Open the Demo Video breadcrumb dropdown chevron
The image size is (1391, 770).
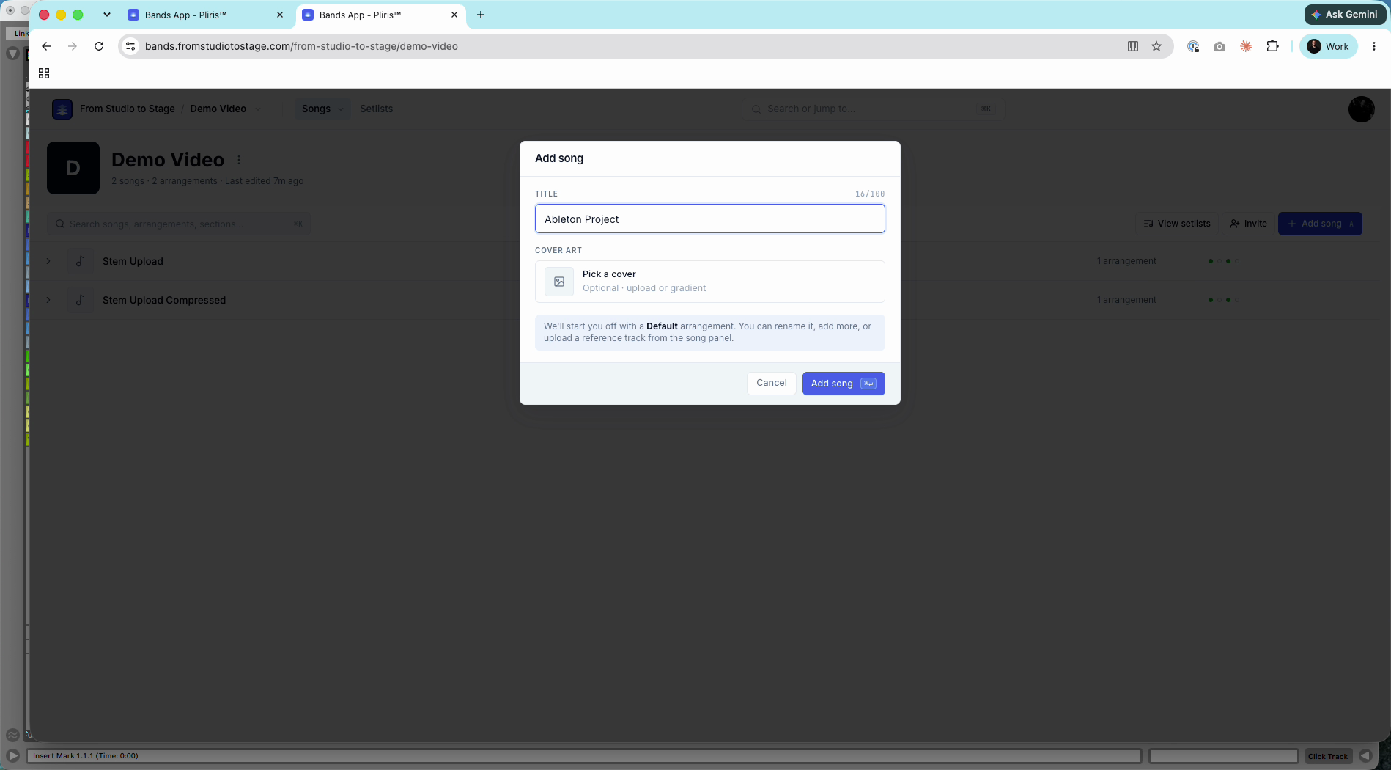(x=258, y=109)
